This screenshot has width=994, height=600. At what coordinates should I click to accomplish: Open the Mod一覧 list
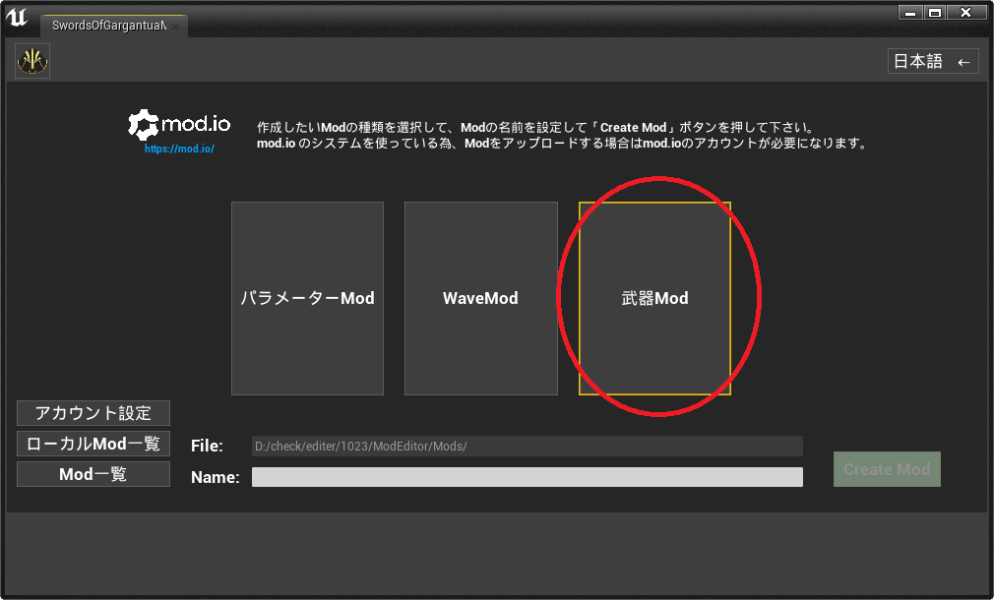tap(93, 473)
